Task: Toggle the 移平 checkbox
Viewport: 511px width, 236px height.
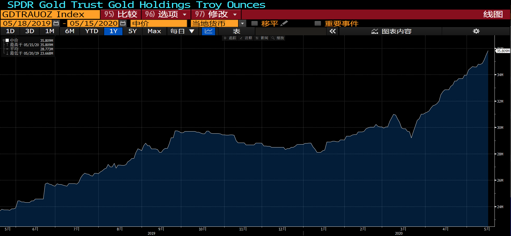Action: point(255,23)
